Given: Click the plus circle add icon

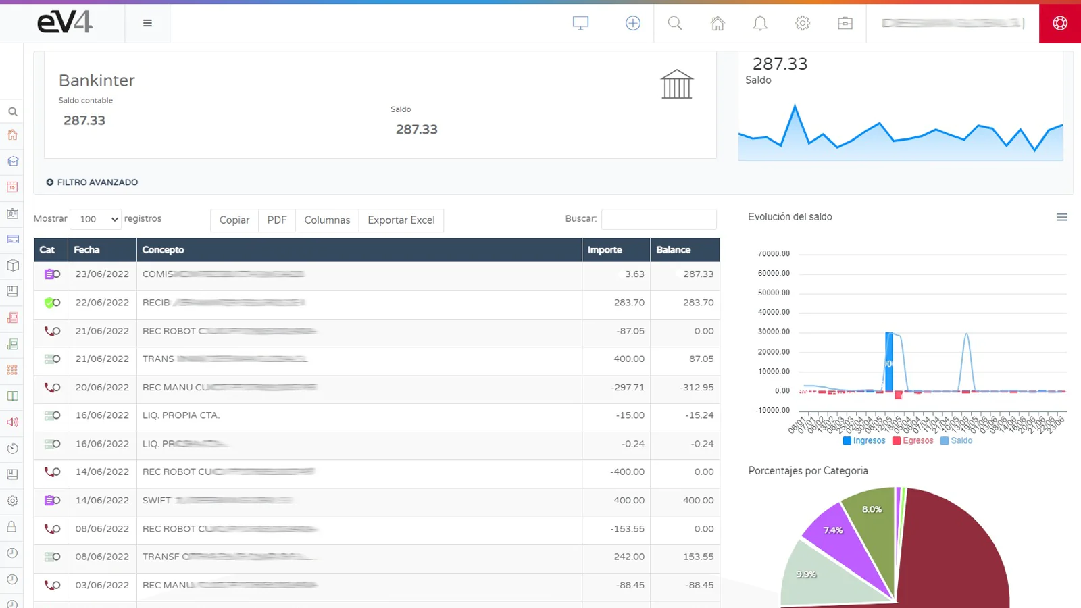Looking at the screenshot, I should (x=633, y=23).
